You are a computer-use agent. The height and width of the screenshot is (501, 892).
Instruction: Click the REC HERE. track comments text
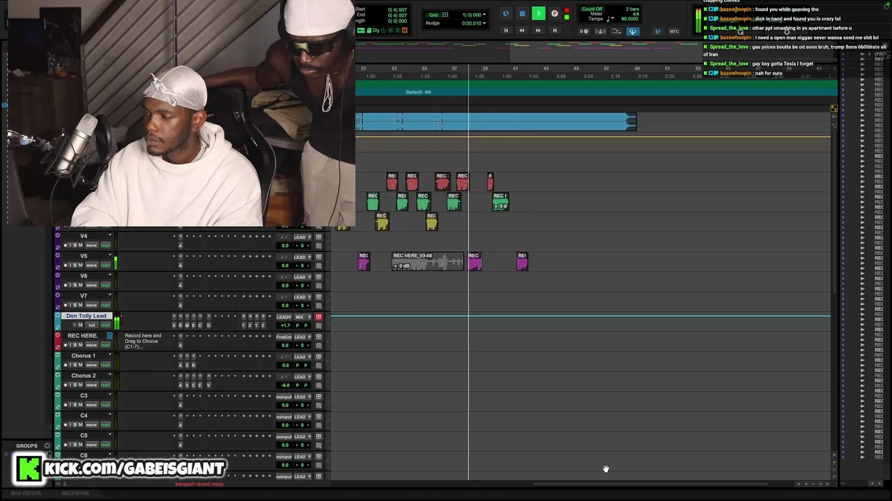coord(143,341)
